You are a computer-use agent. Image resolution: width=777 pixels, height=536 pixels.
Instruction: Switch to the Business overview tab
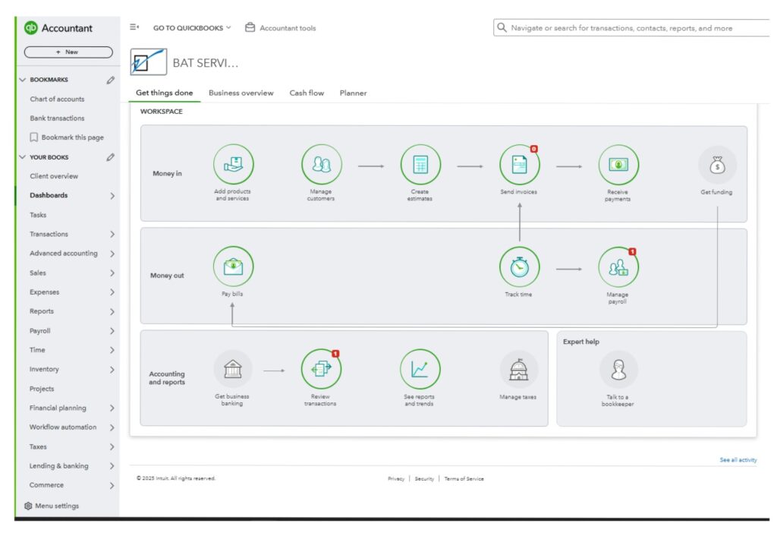point(241,93)
